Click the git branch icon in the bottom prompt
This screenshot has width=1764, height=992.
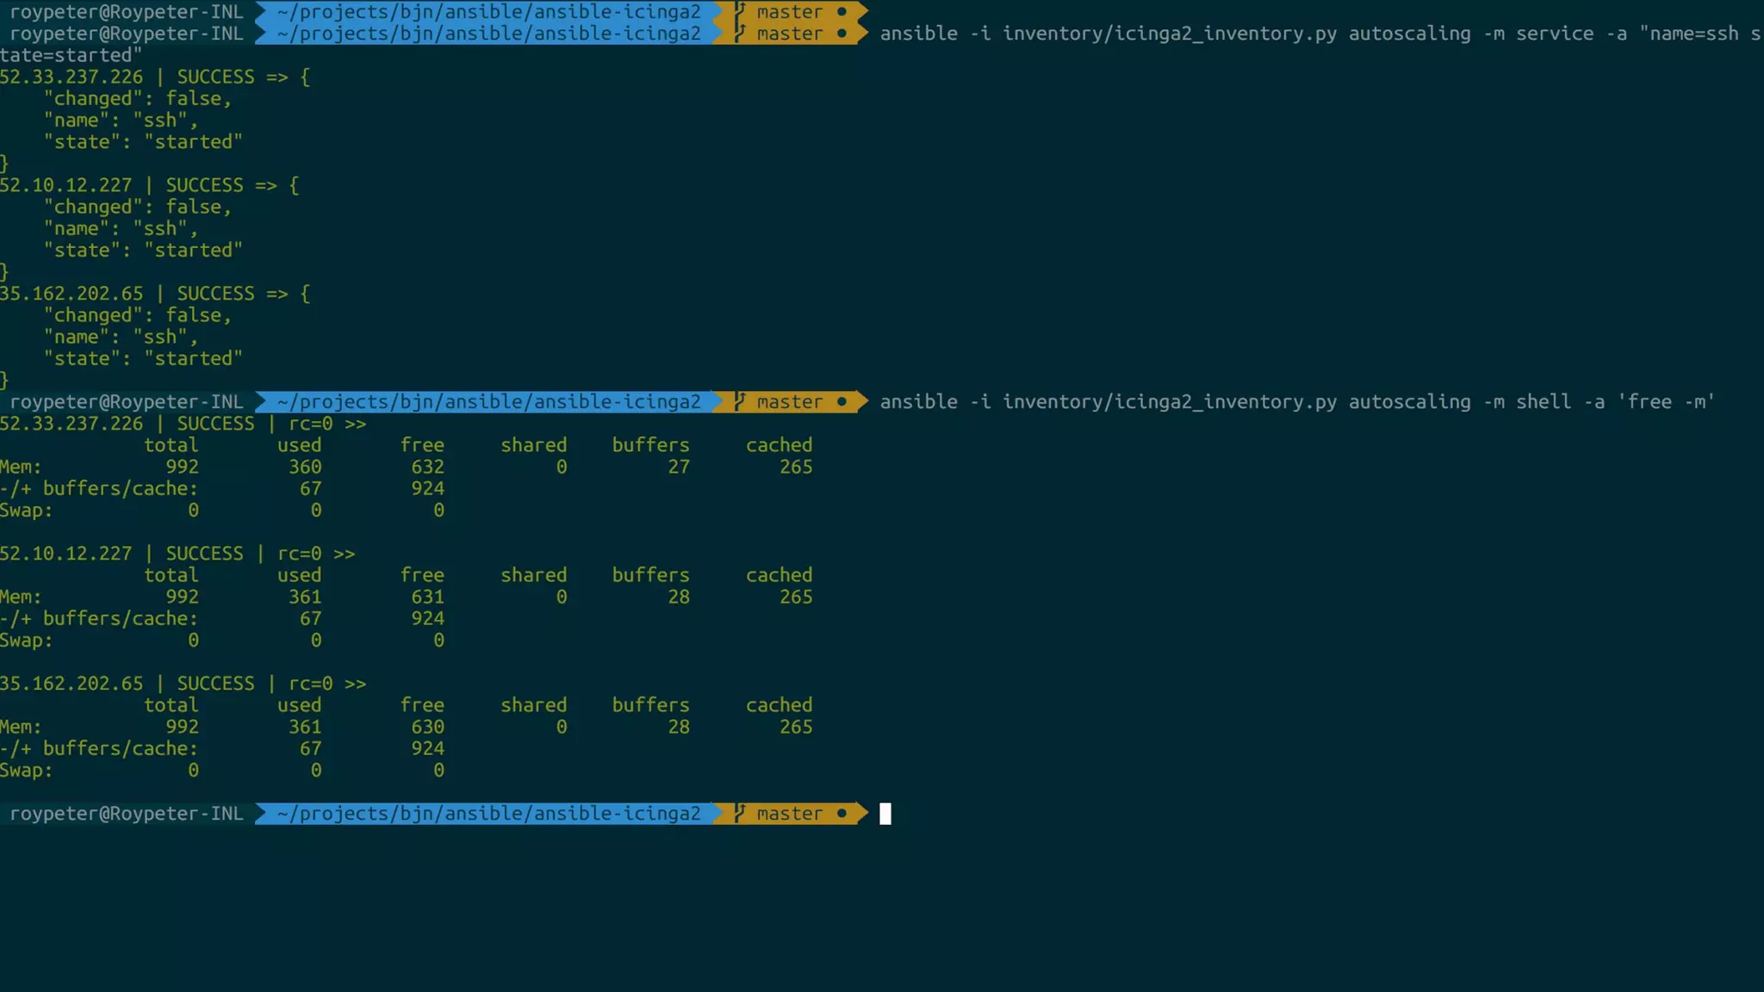(x=739, y=814)
